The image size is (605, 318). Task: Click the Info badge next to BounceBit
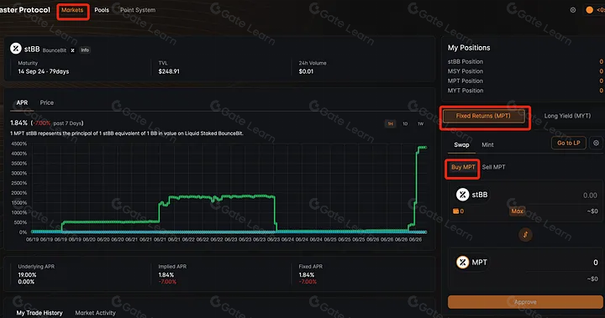click(85, 50)
